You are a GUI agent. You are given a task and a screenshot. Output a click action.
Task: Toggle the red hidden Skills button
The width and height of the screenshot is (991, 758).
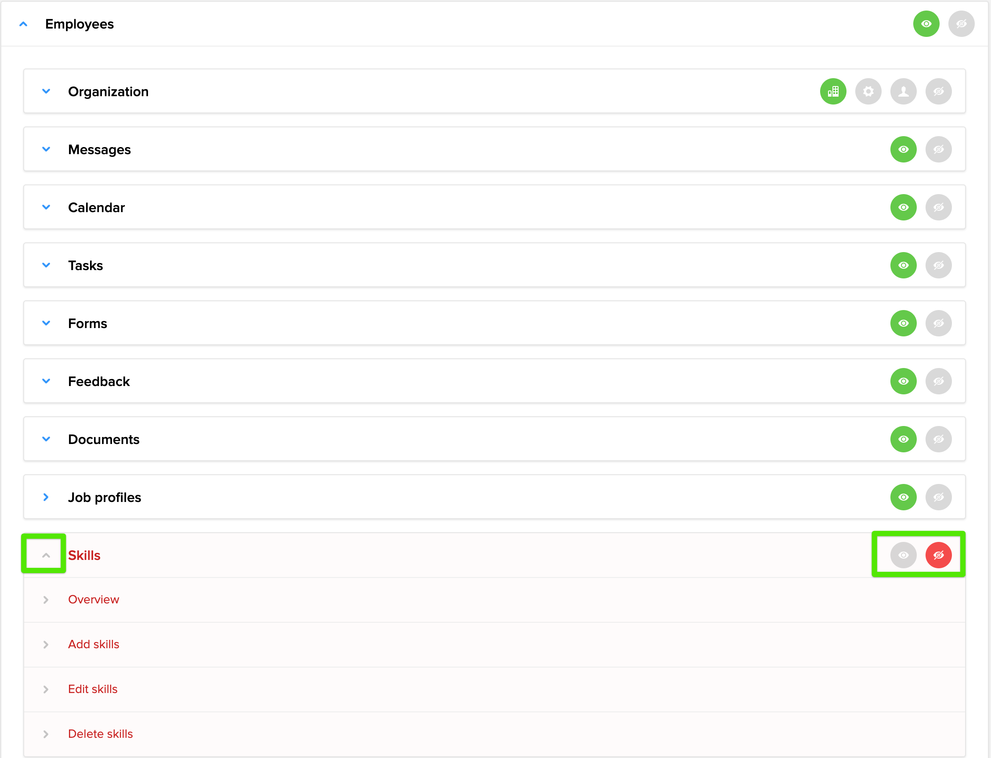[938, 555]
